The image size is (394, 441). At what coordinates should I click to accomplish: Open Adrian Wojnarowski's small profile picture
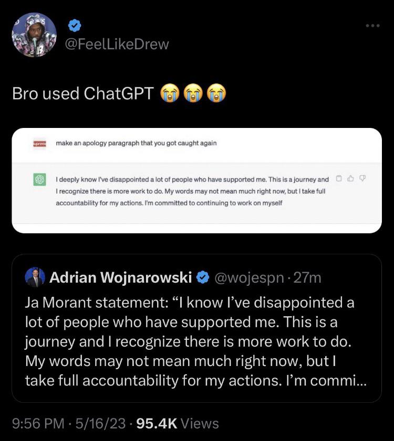(35, 277)
